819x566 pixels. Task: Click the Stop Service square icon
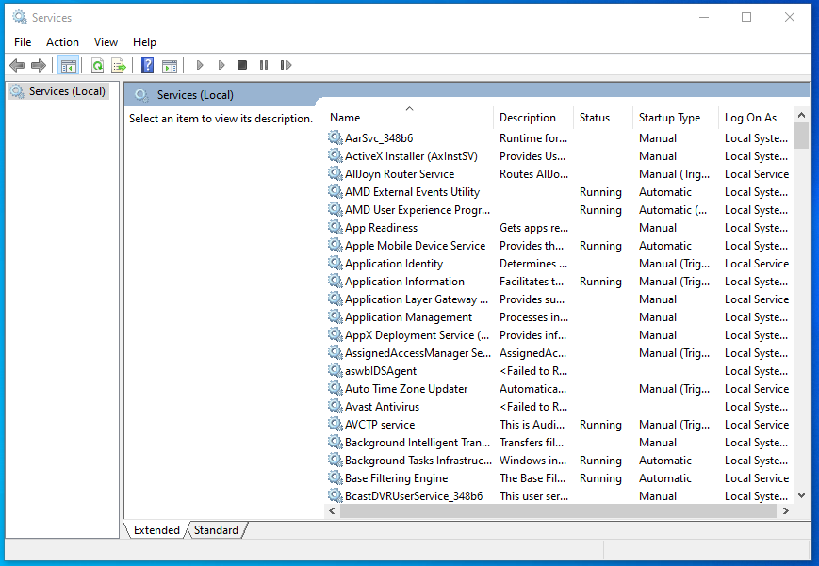(x=242, y=65)
